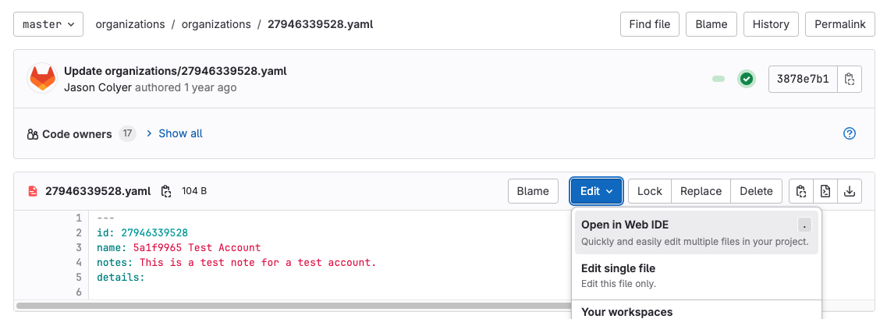Open second organizations breadcrumb folder
This screenshot has width=880, height=319.
click(x=216, y=24)
